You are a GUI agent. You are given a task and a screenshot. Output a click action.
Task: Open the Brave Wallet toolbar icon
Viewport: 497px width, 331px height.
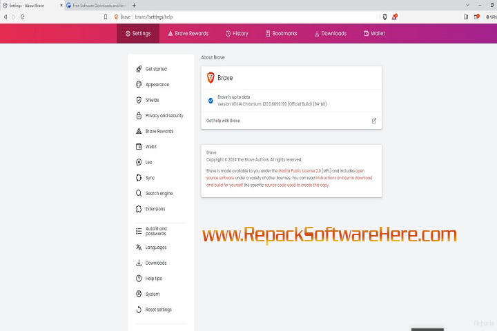pos(476,17)
